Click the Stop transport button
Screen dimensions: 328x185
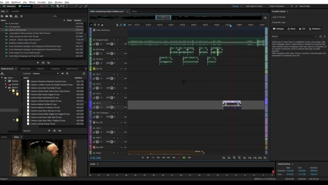tap(143, 158)
